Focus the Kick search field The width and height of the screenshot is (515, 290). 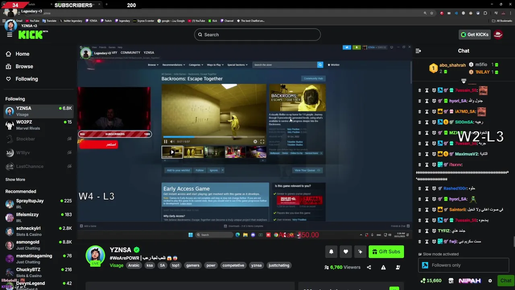tap(257, 35)
